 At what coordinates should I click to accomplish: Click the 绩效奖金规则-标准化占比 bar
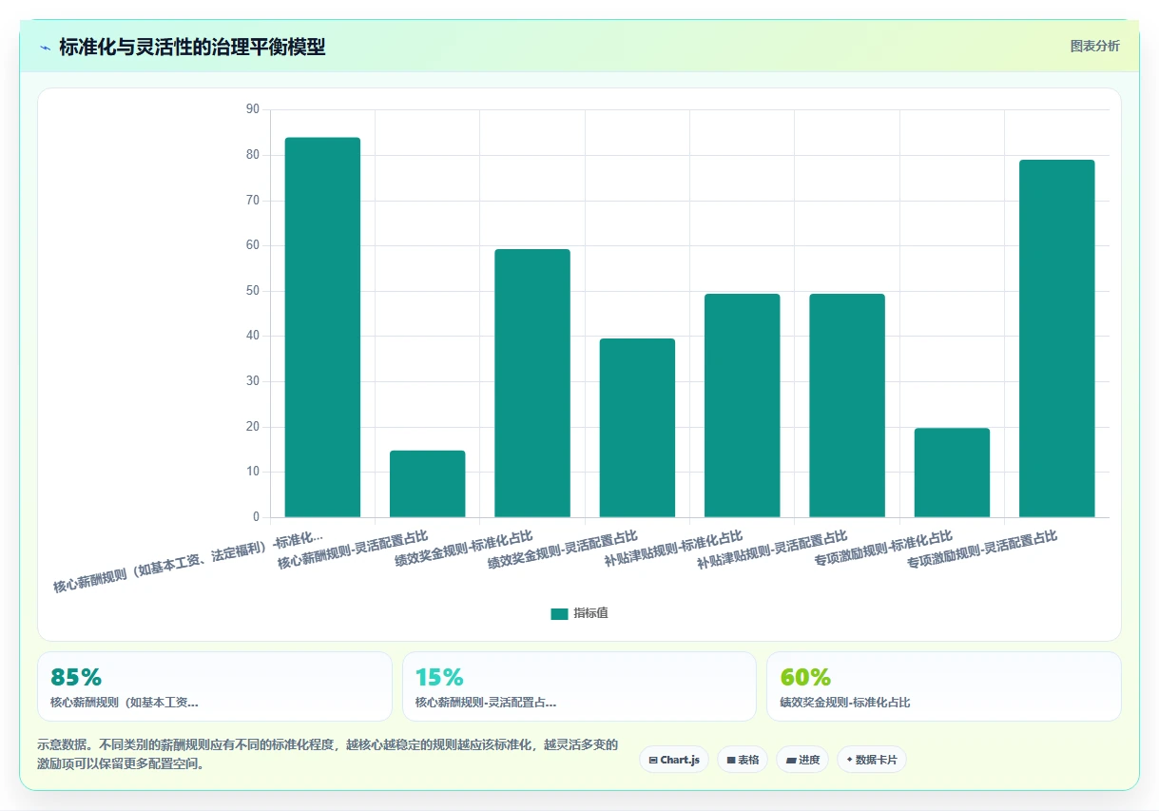[x=532, y=383]
